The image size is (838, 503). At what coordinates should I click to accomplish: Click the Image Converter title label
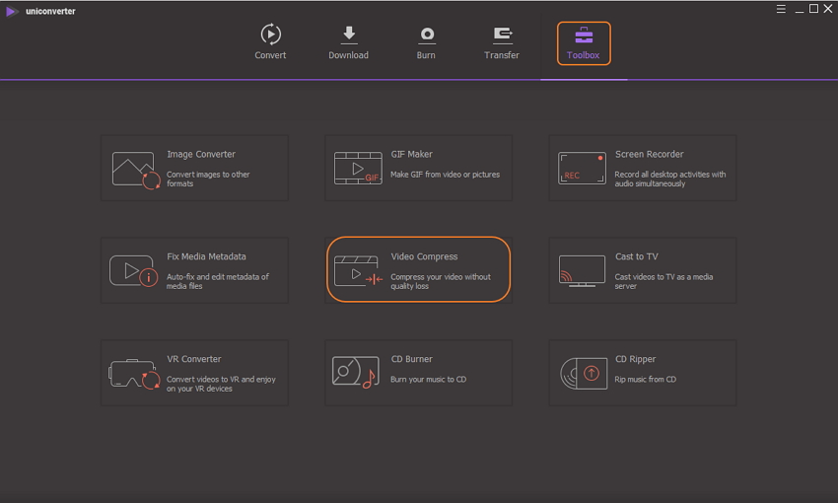(201, 155)
